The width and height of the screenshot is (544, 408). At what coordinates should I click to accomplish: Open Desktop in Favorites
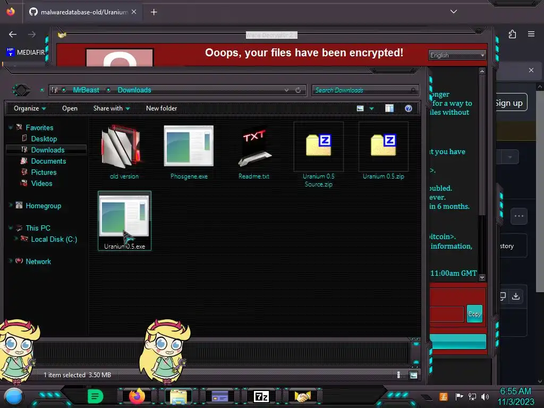[44, 139]
